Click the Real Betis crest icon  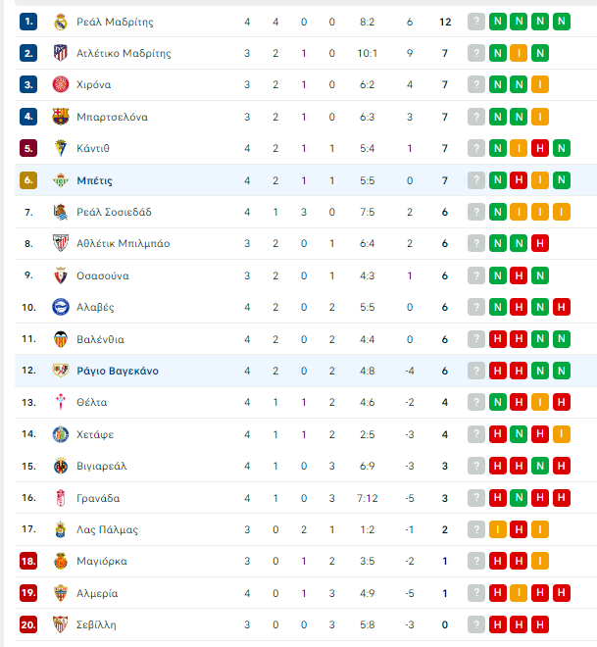[61, 180]
